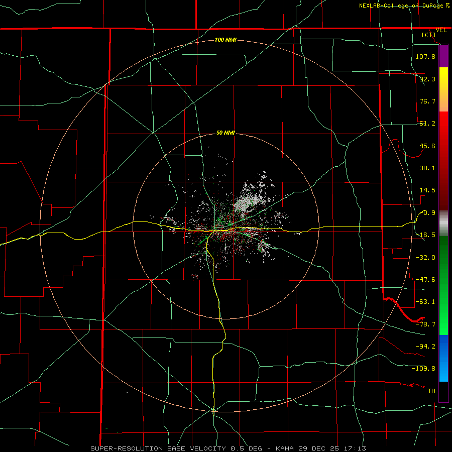
Task: Select the 61.2 velocity scale value
Action: pyautogui.click(x=427, y=124)
